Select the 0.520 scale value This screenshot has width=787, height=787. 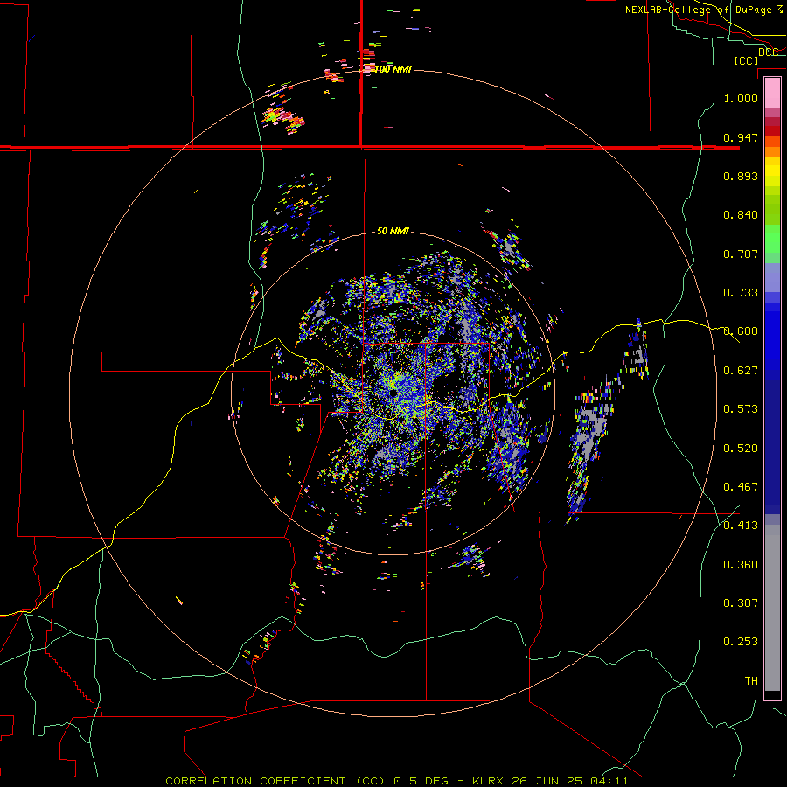click(x=741, y=449)
